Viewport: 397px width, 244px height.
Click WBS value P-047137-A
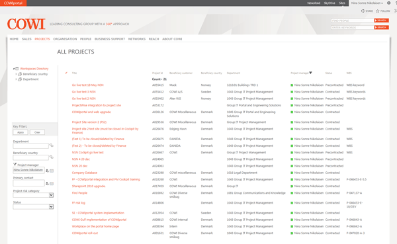(354, 193)
